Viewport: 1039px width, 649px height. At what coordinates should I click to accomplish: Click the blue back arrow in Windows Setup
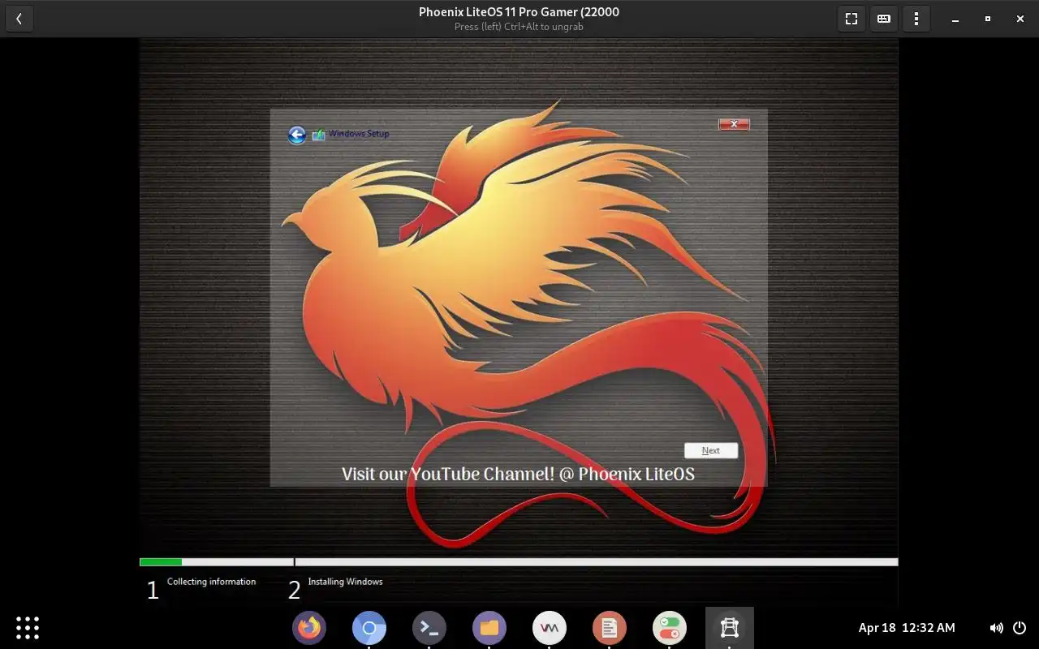click(297, 135)
